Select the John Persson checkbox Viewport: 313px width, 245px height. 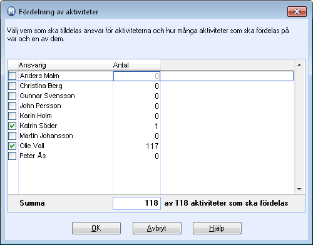13,106
